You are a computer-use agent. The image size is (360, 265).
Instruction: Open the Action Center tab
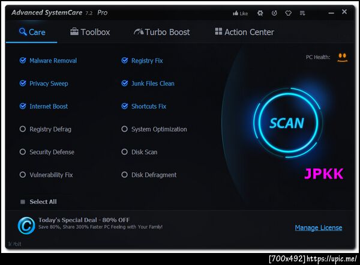pyautogui.click(x=245, y=32)
